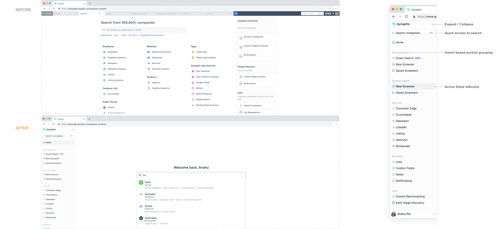Select Taxfree4U result in AFTER window search
This screenshot has width=499, height=229.
[191, 197]
